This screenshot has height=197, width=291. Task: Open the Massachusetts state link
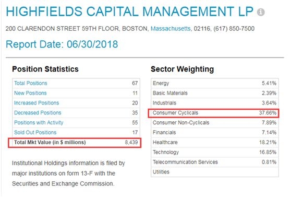coord(171,29)
